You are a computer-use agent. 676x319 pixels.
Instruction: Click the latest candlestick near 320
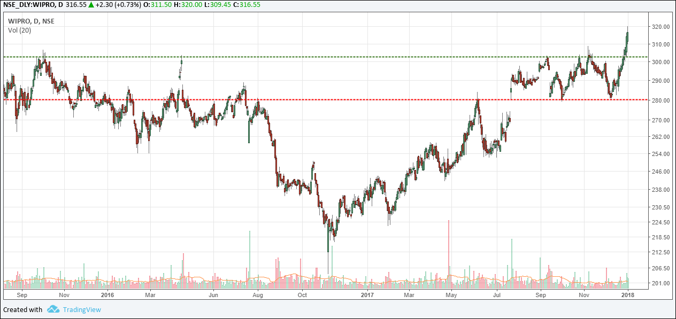(x=628, y=36)
